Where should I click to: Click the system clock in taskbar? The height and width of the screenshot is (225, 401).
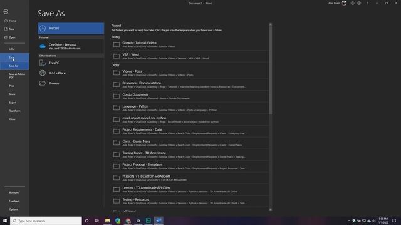click(x=383, y=221)
